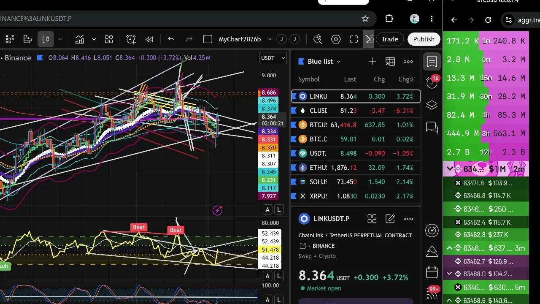Start bar replay rewind icon
The image size is (540, 304).
[149, 39]
